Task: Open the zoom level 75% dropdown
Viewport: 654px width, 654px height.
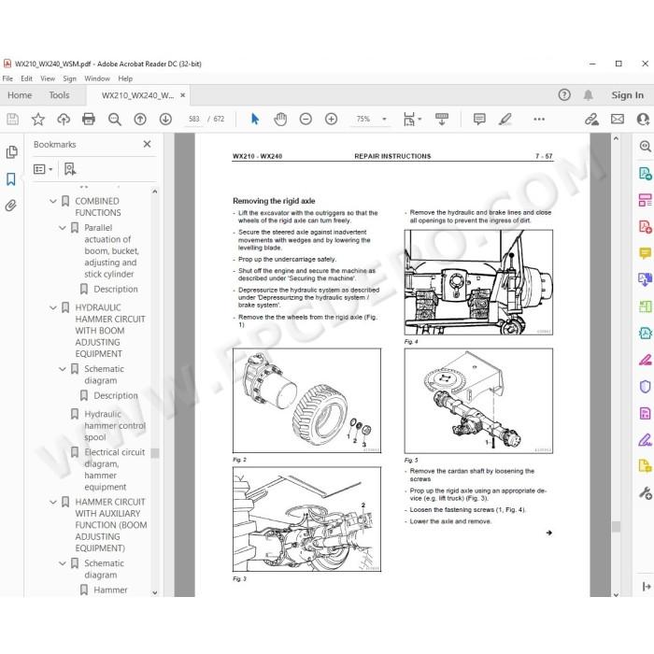Action: click(x=384, y=120)
